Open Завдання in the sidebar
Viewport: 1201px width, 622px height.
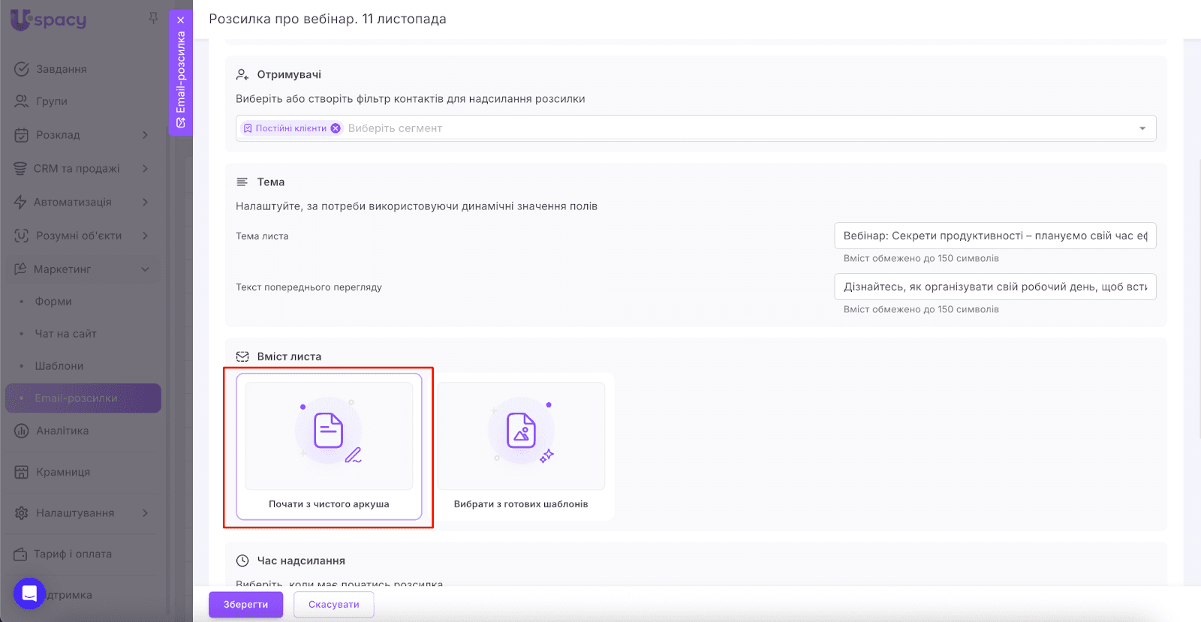(62, 69)
